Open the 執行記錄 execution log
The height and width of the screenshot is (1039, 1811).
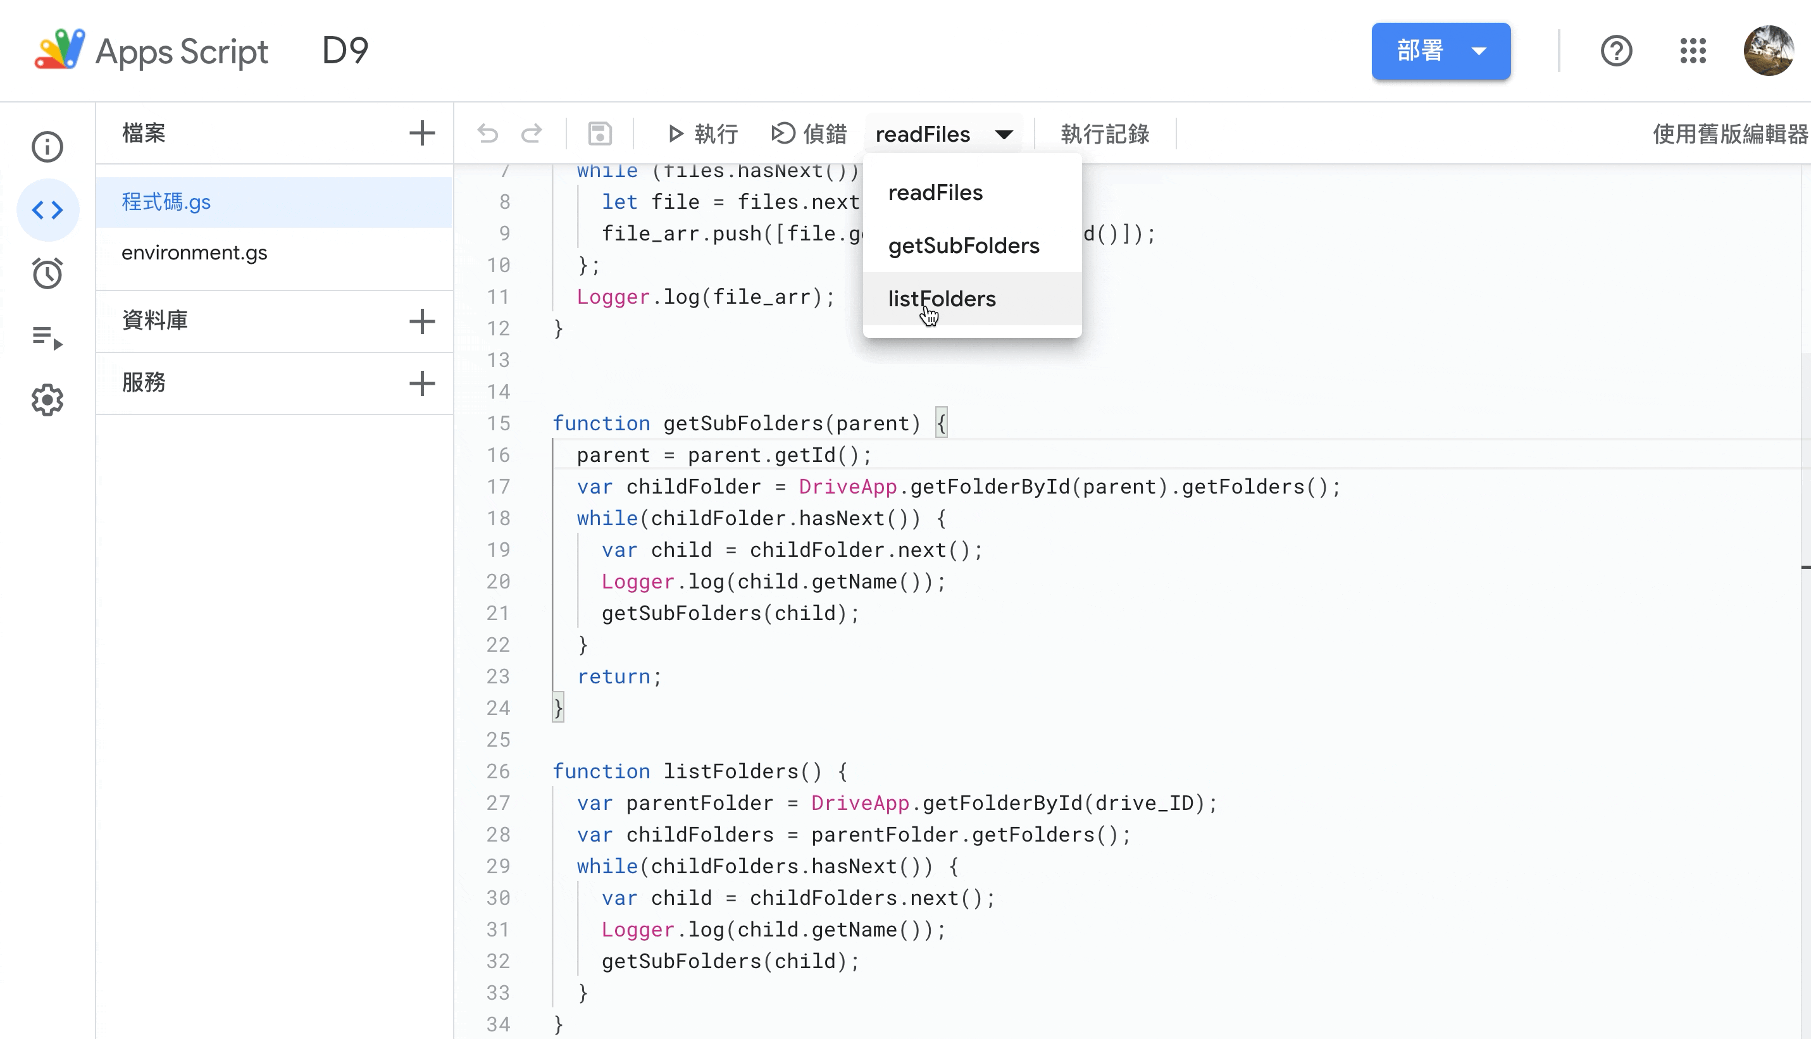tap(1105, 134)
